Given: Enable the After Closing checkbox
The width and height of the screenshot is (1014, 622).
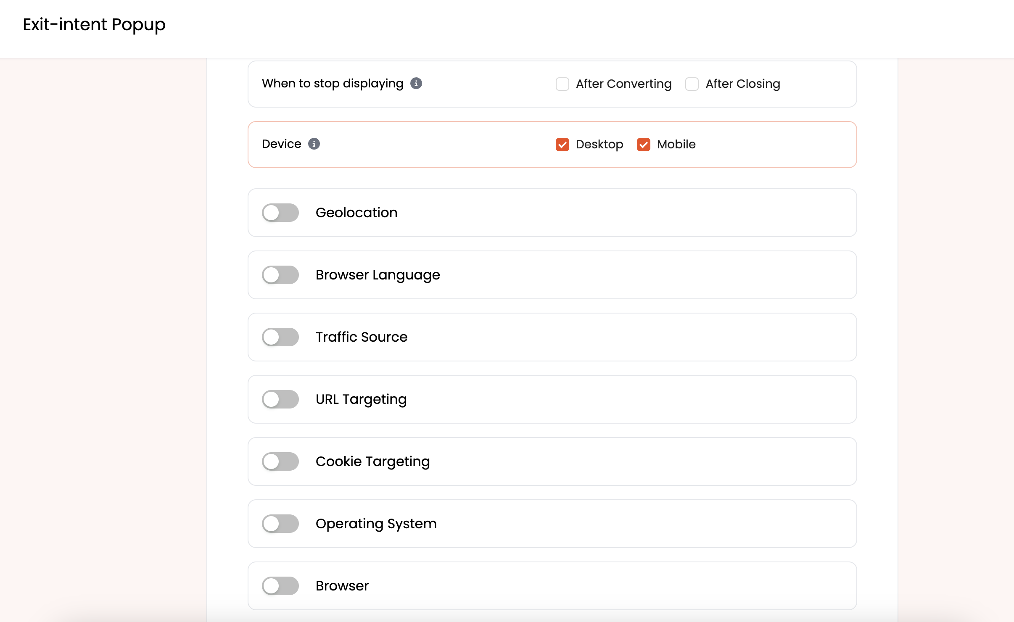Looking at the screenshot, I should pos(692,84).
